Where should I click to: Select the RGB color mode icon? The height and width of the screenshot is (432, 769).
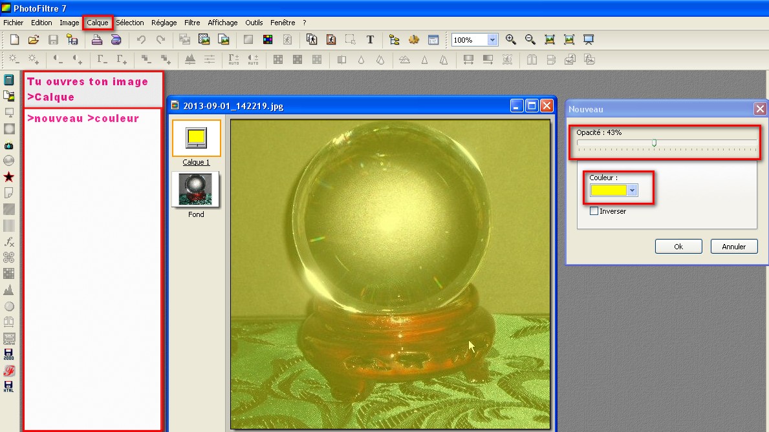pyautogui.click(x=268, y=39)
